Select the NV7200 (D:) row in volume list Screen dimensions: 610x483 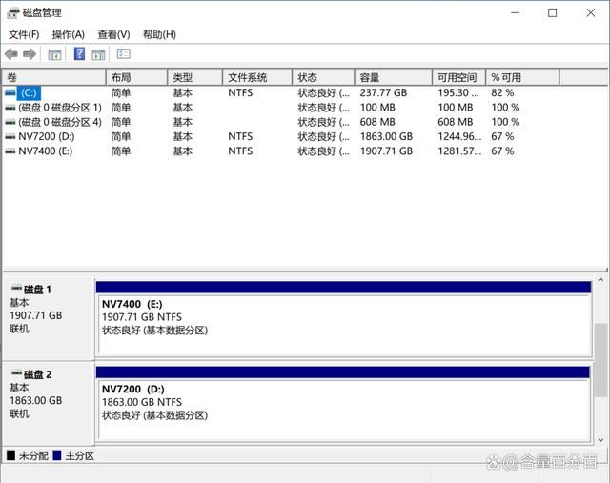point(45,136)
